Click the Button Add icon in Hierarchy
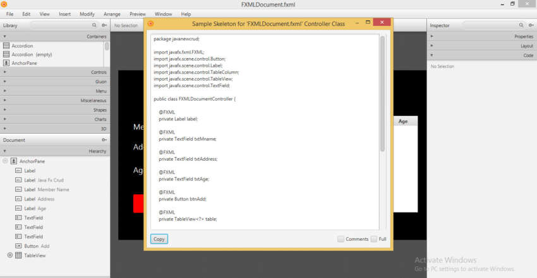 (x=18, y=246)
